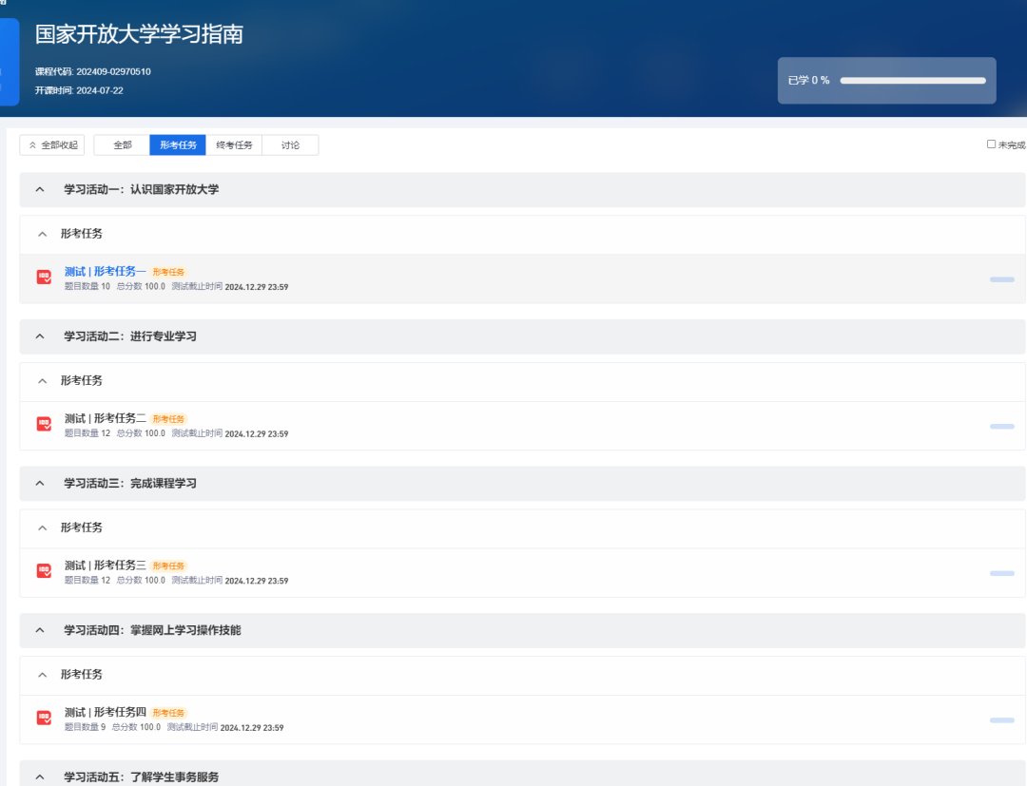
Task: Click the gray status bar beside 形考任务三
Action: [x=1001, y=573]
